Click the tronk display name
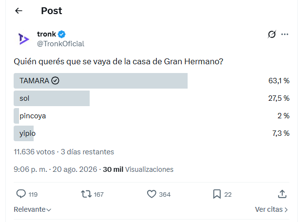The width and height of the screenshot is (307, 222). (x=46, y=34)
